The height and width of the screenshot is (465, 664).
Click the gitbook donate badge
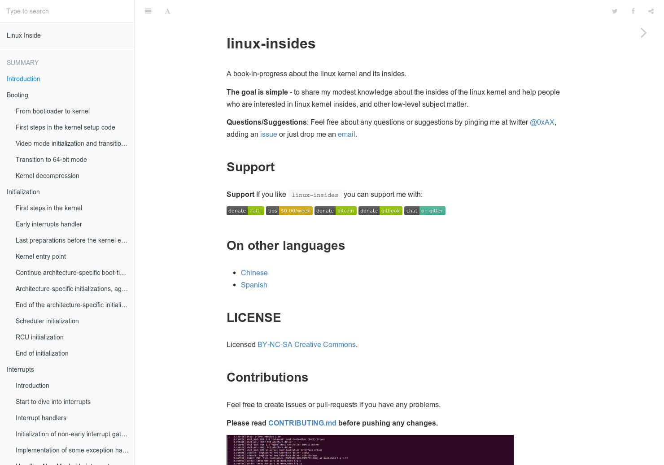(380, 210)
